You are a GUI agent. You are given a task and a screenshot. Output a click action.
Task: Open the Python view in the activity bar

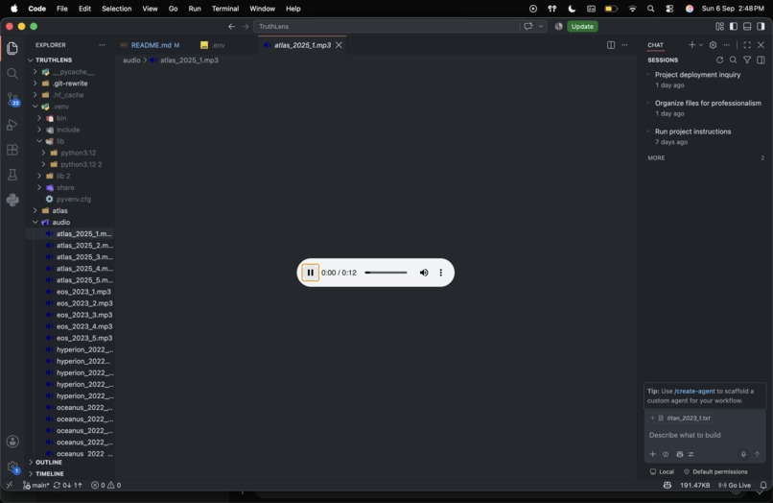pyautogui.click(x=12, y=200)
